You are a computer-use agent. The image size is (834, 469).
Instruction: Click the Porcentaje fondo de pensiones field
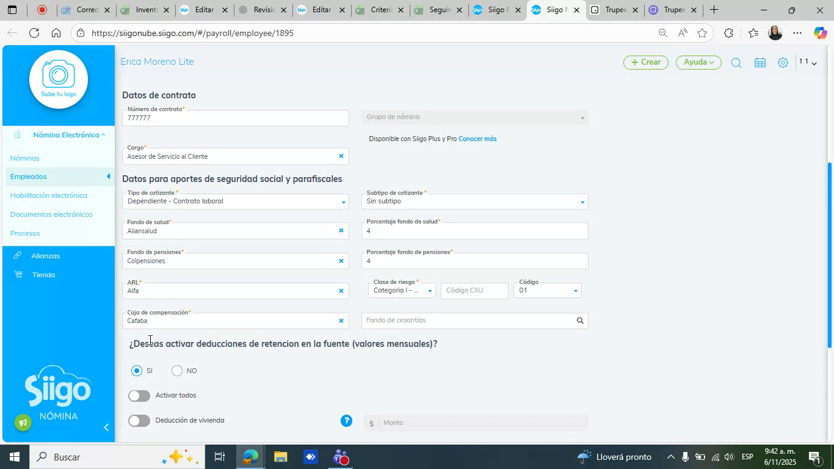pos(475,261)
